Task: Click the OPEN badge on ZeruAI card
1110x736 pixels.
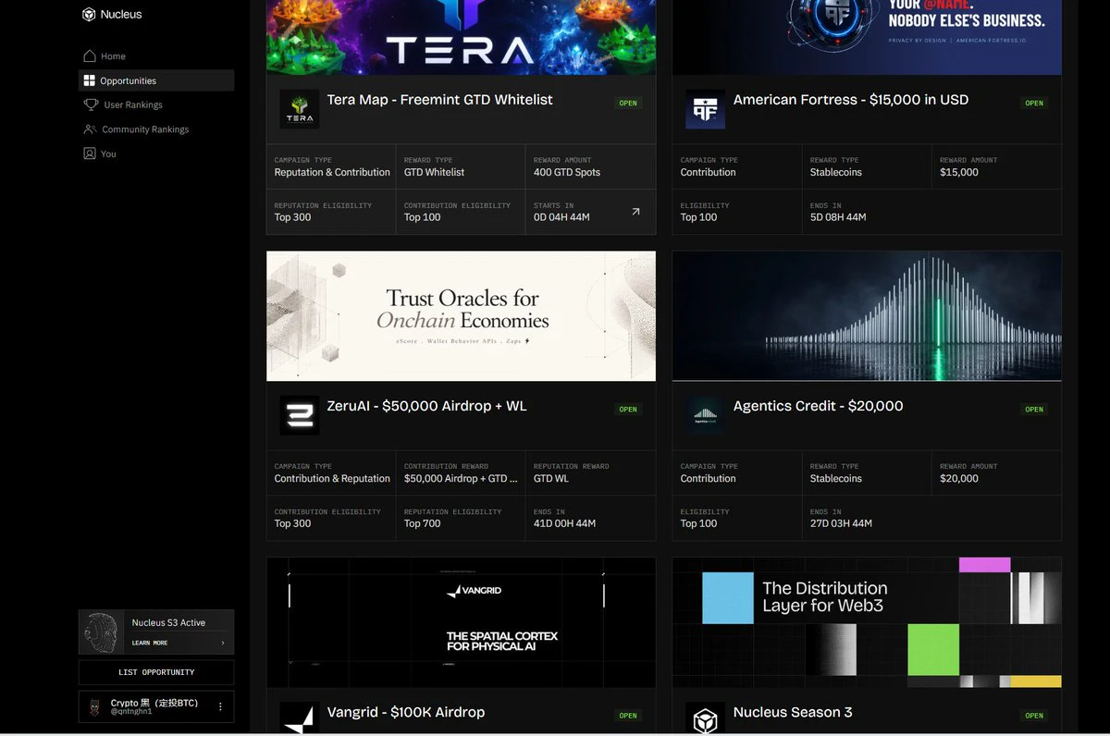Action: coord(628,410)
